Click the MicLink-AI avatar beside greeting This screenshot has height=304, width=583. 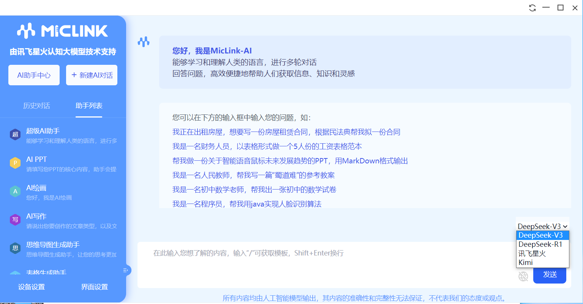(x=144, y=42)
